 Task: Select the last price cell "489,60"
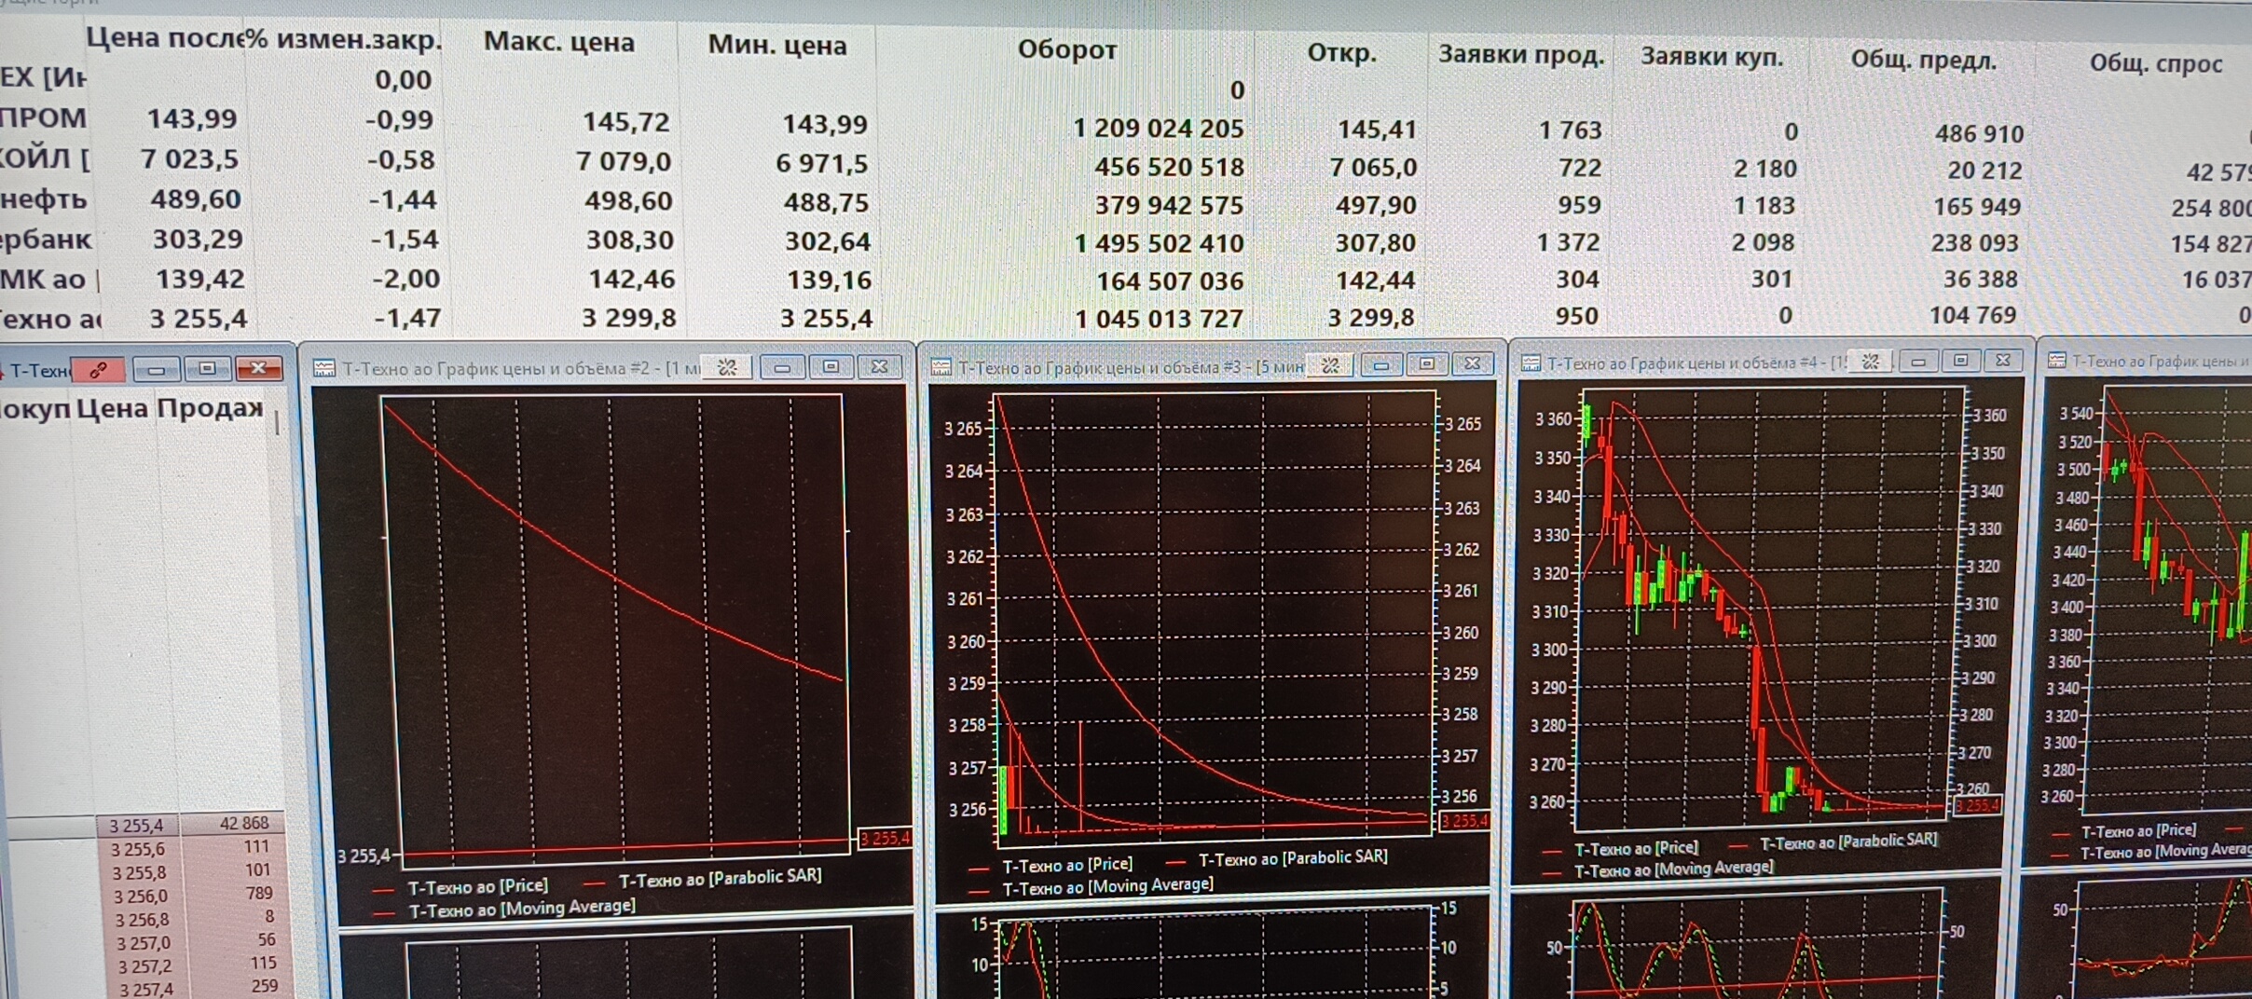click(x=196, y=199)
